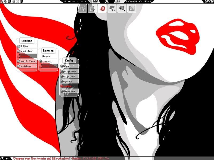Pause the playing Oceanlab track
The height and width of the screenshot is (160, 214).
pos(74,2)
